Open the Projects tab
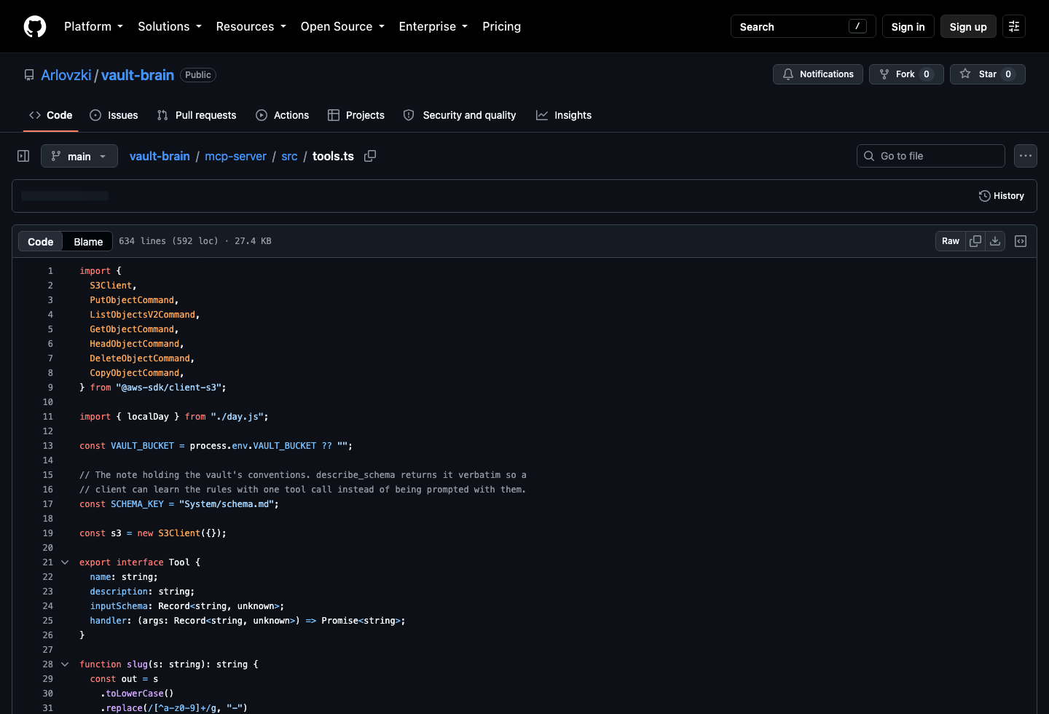Screen dimensions: 1049x714 [356, 115]
